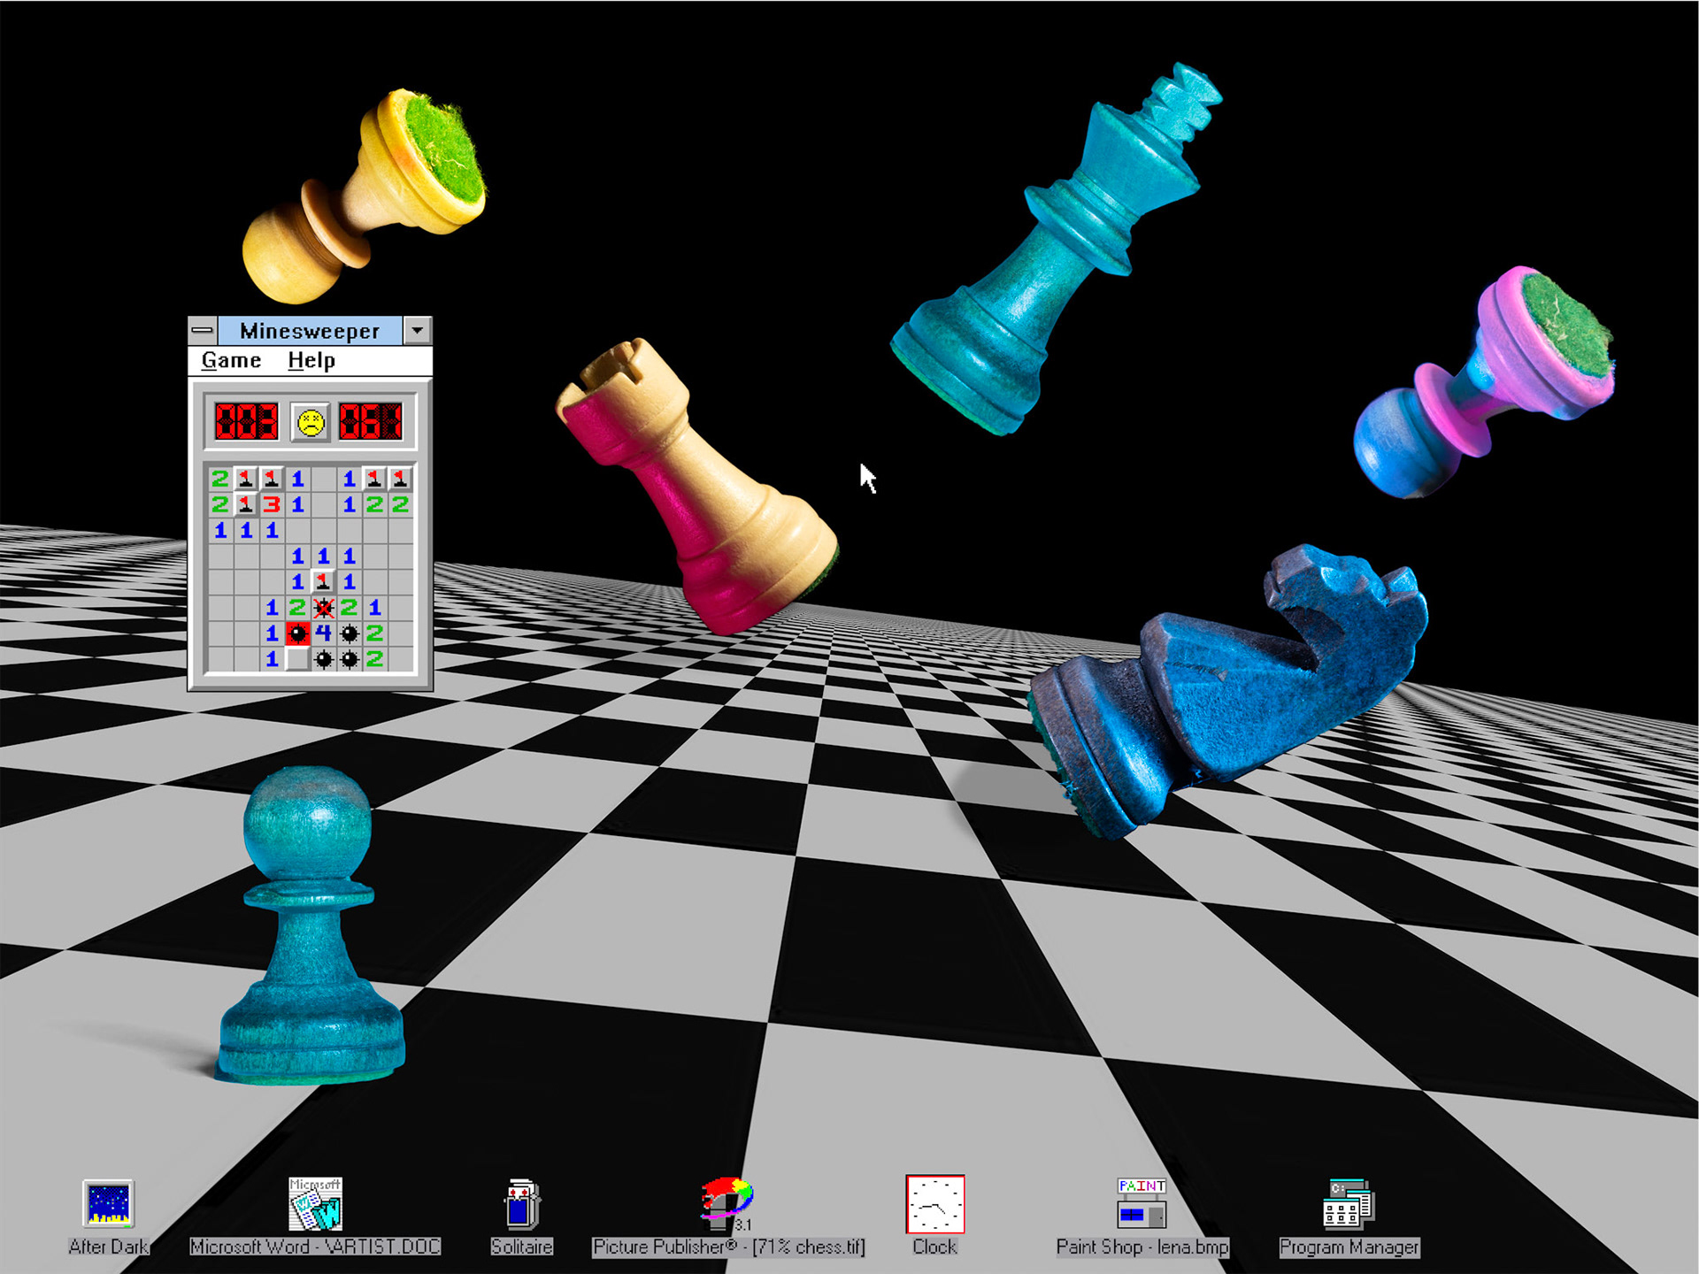
Task: Select the Microsoft Word ARTIST.DOC icon
Action: coord(315,1216)
